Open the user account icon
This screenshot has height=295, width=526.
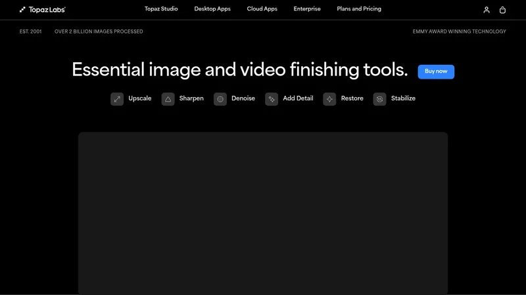[x=487, y=10]
